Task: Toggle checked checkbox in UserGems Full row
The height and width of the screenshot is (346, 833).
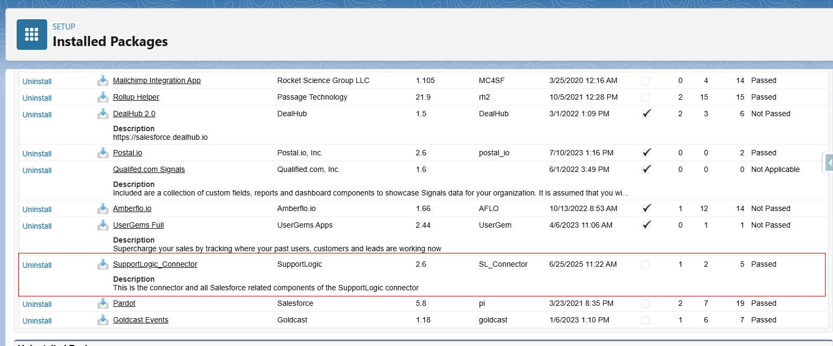Action: click(646, 225)
